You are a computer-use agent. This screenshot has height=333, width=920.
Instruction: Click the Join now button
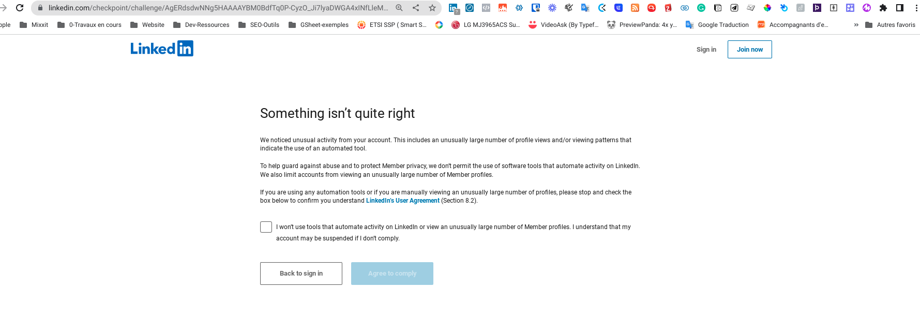point(749,50)
